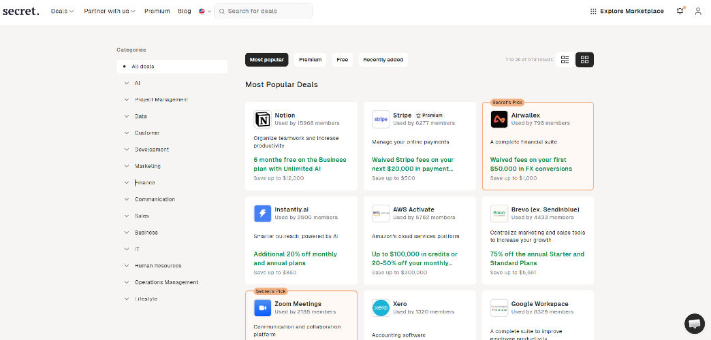Click the Instantly.ai lightning logo
This screenshot has width=711, height=340.
263,214
